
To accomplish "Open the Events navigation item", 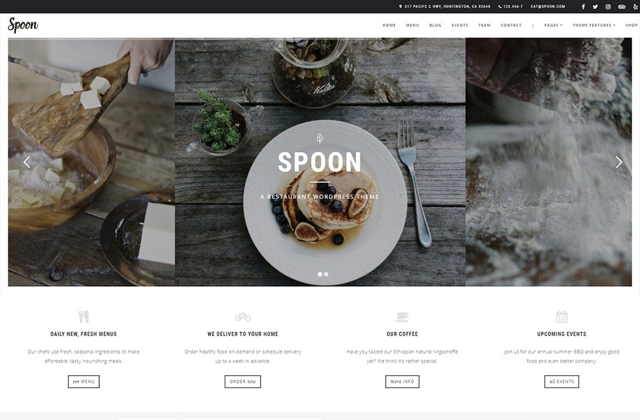I will (x=460, y=26).
